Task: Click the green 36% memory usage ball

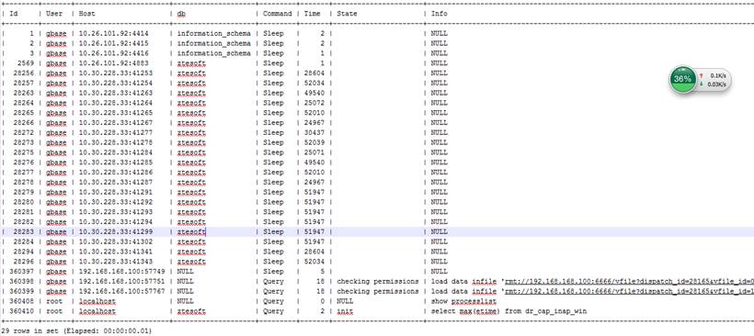Action: click(x=682, y=80)
